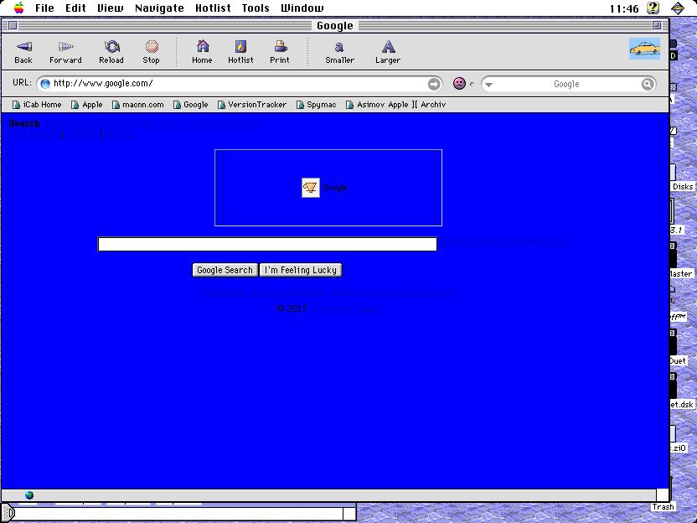
Task: Open the Asimov Apple ][ Archiv bookmark
Action: [395, 105]
